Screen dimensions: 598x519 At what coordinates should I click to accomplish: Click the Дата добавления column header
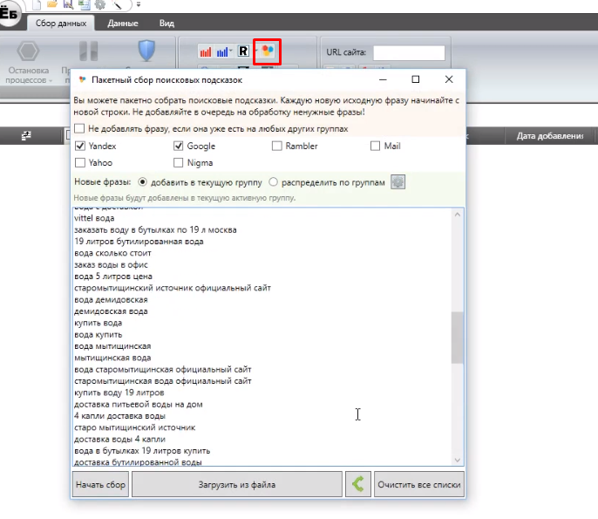pyautogui.click(x=549, y=136)
